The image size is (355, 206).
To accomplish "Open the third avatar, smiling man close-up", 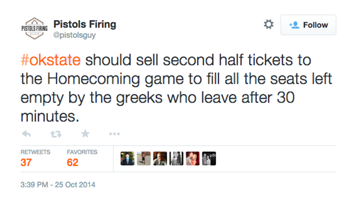I will [160, 158].
